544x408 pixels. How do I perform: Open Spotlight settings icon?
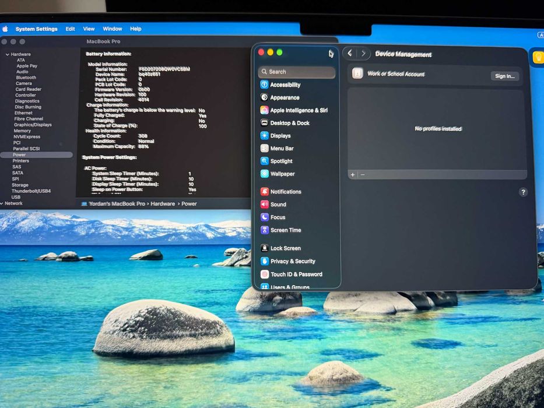pos(264,161)
